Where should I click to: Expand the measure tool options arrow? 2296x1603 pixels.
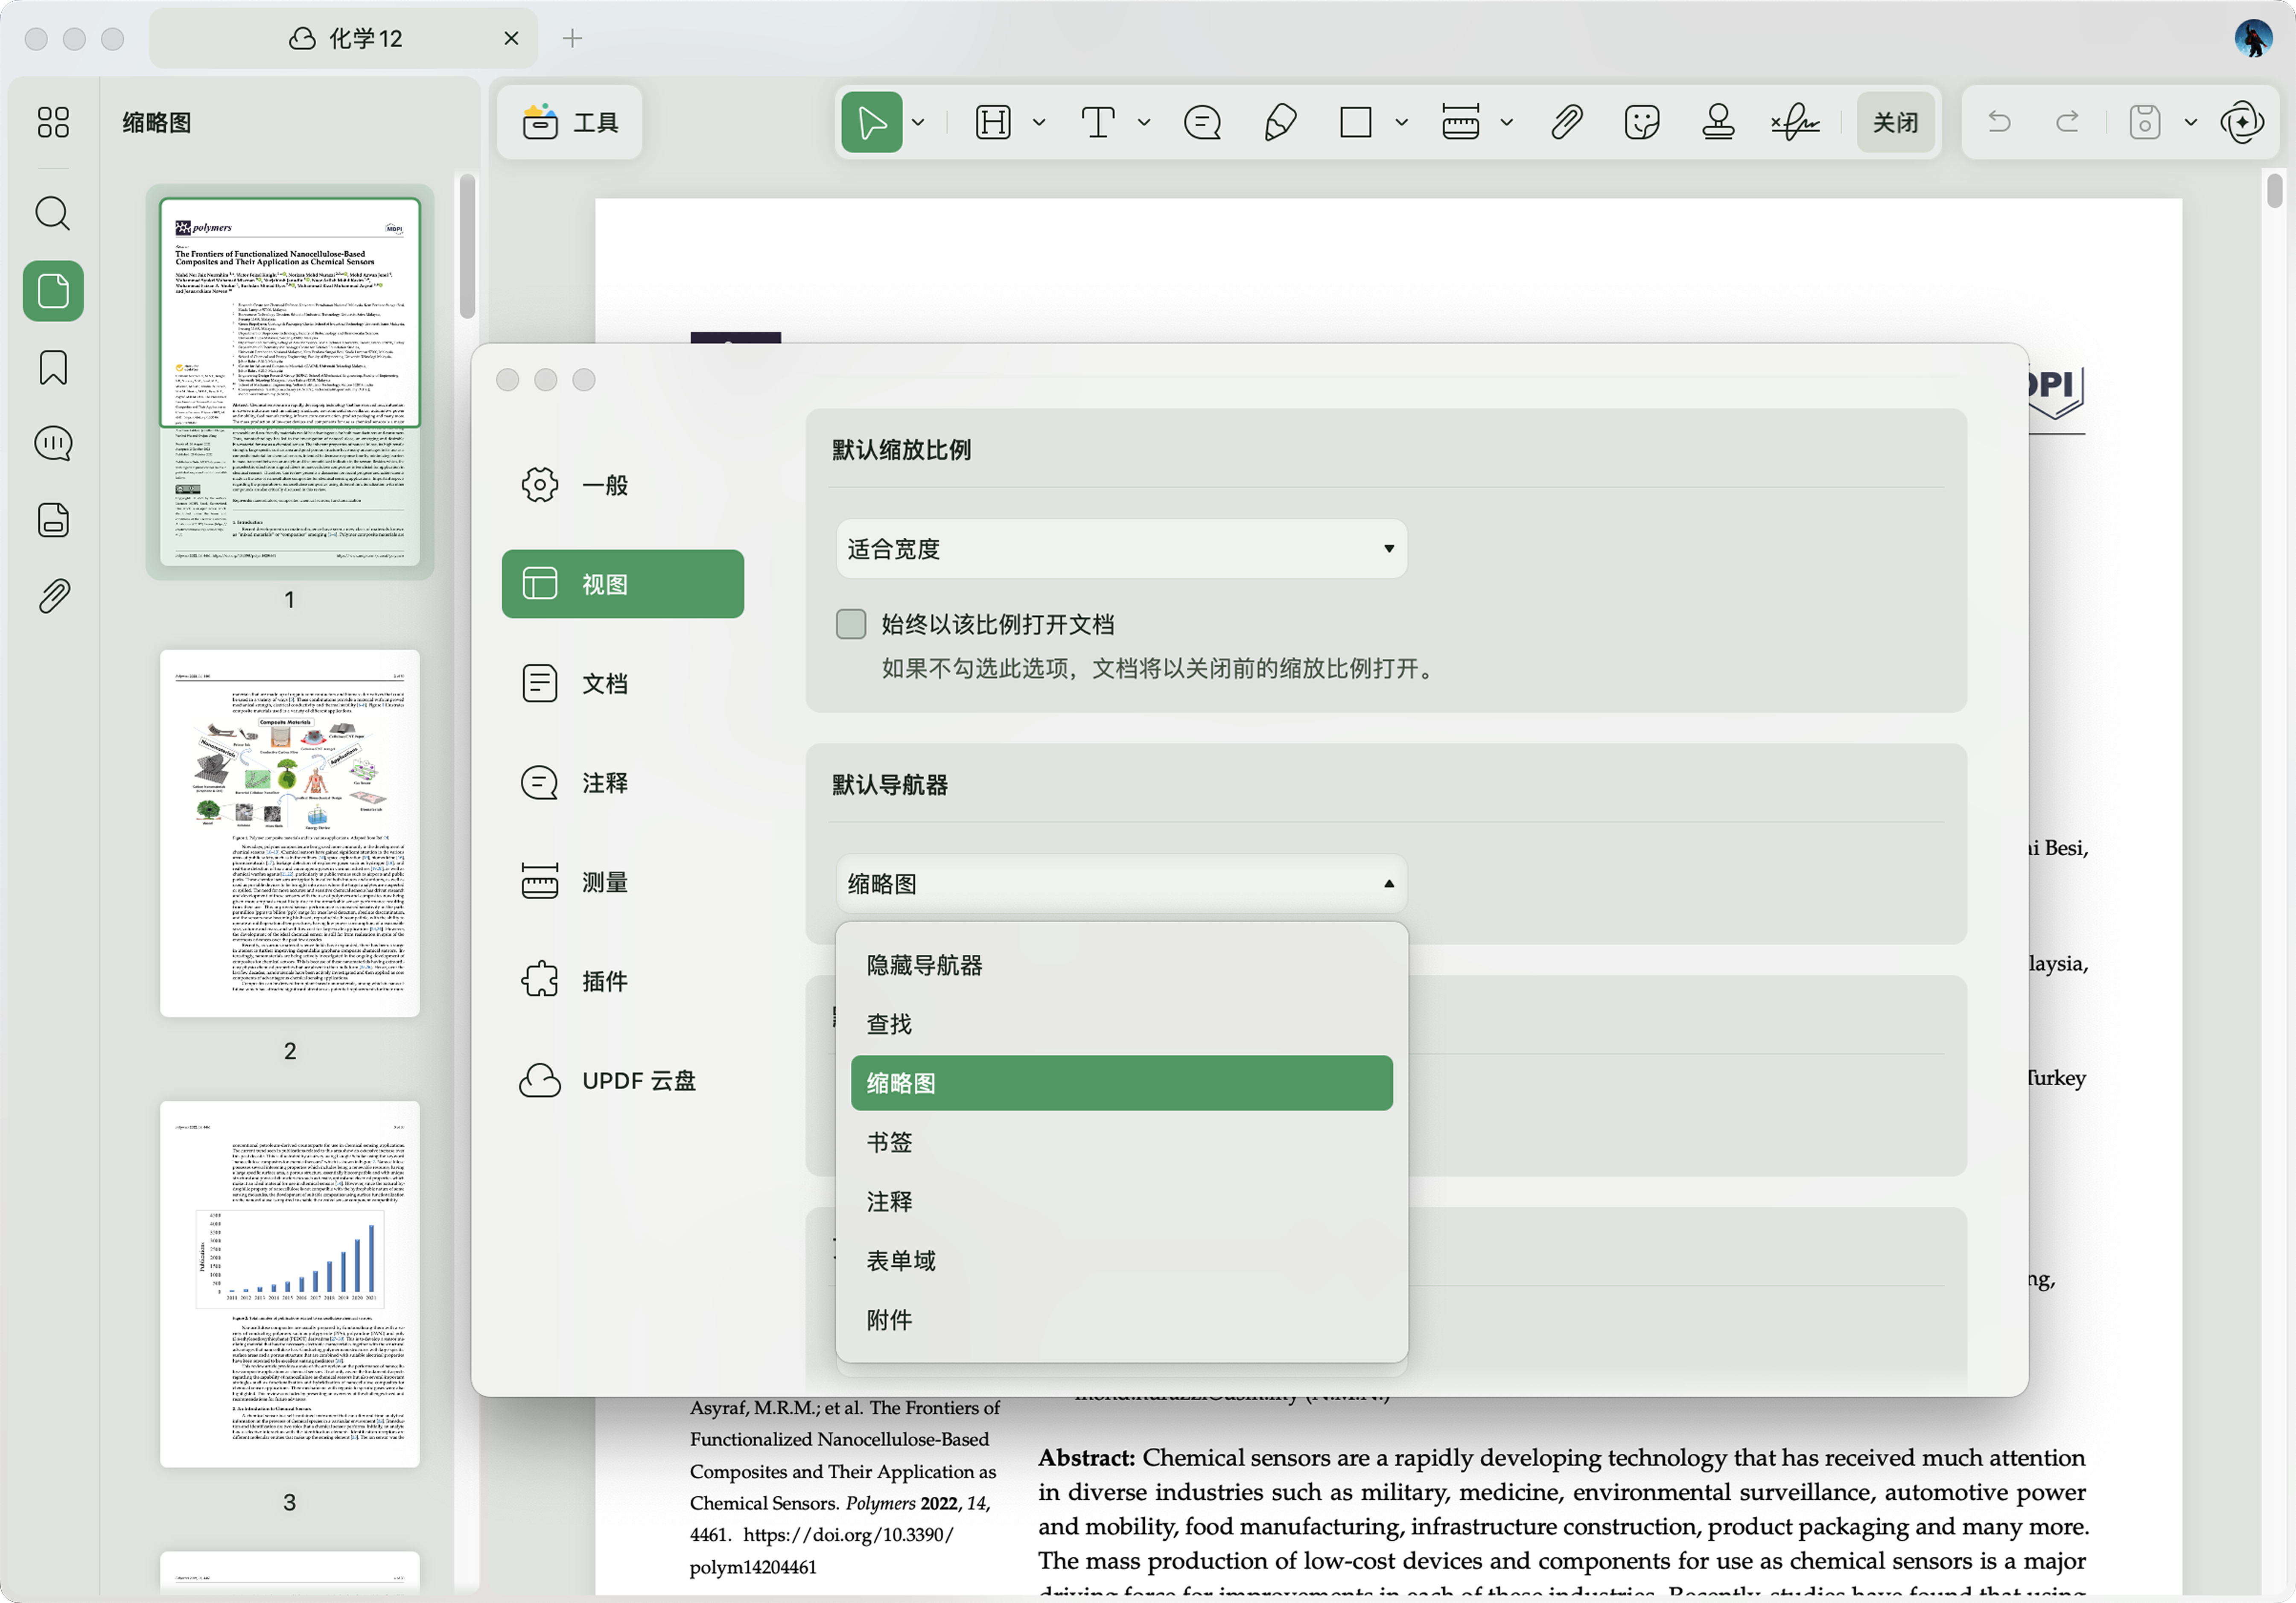tap(1507, 123)
